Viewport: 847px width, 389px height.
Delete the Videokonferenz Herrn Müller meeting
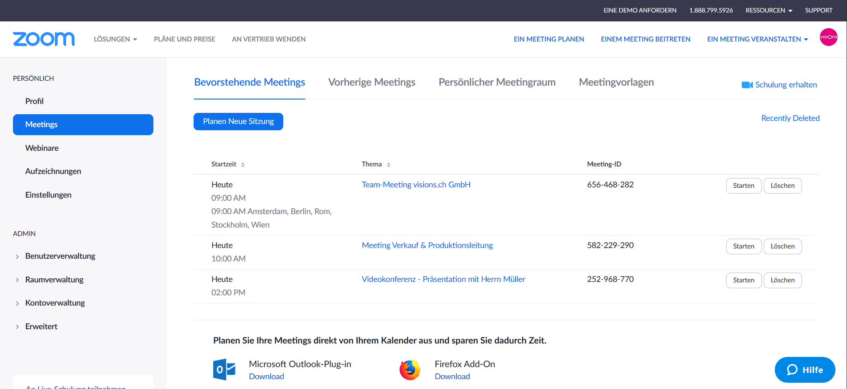click(782, 280)
